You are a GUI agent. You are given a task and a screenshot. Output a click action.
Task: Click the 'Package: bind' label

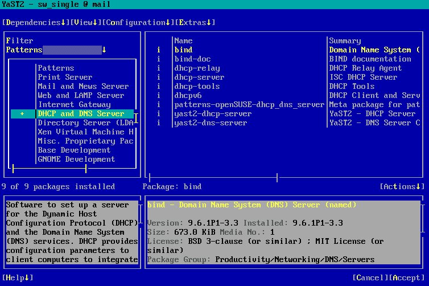(x=172, y=186)
